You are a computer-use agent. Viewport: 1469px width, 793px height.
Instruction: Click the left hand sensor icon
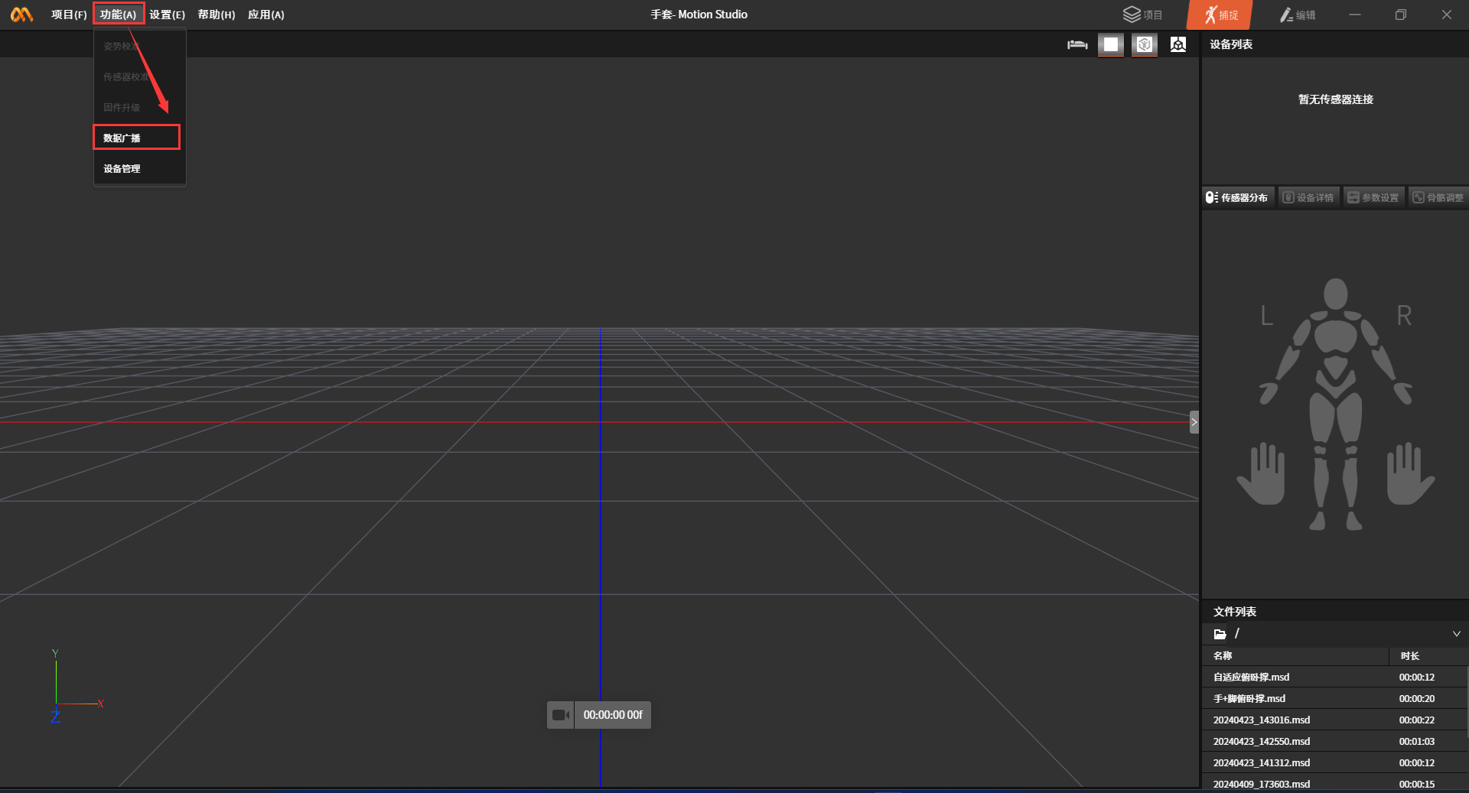pyautogui.click(x=1261, y=474)
